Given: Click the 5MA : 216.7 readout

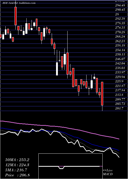Looking at the screenshot, I should coord(16,170).
